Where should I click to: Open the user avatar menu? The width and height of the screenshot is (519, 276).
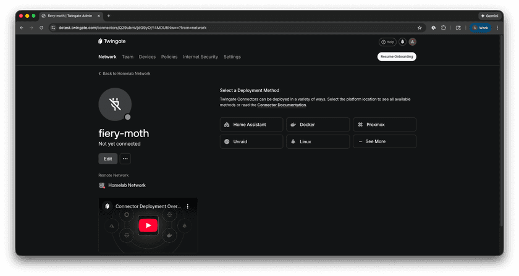(x=412, y=42)
